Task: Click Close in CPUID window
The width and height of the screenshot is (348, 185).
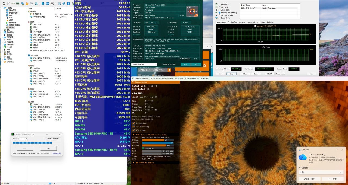Action: tap(196, 64)
